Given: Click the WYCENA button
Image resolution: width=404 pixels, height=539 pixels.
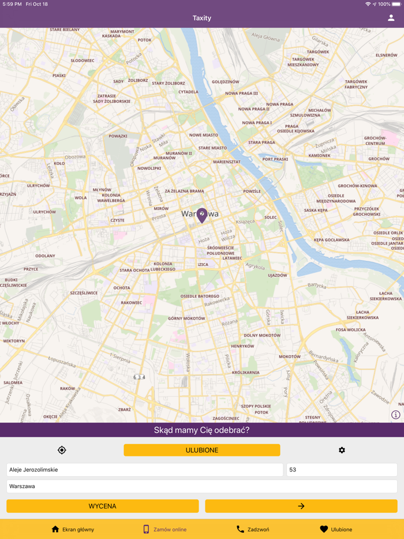Looking at the screenshot, I should tap(103, 506).
